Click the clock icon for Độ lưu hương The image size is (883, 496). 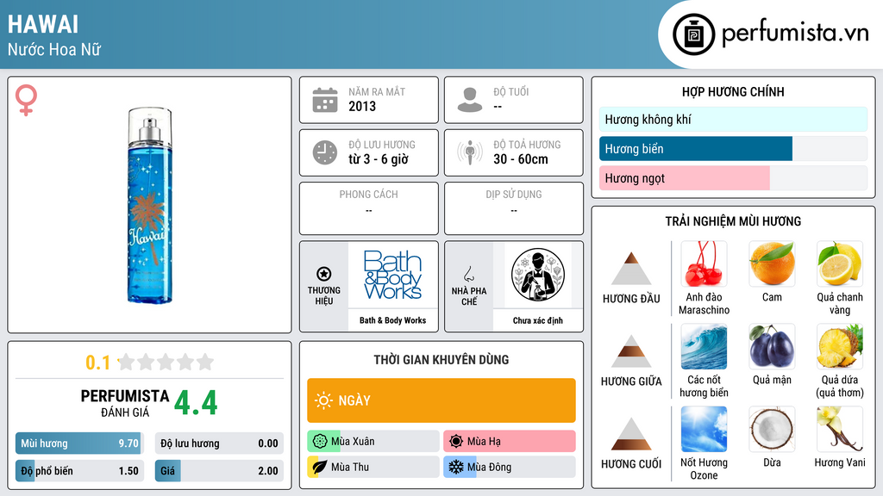coord(325,152)
